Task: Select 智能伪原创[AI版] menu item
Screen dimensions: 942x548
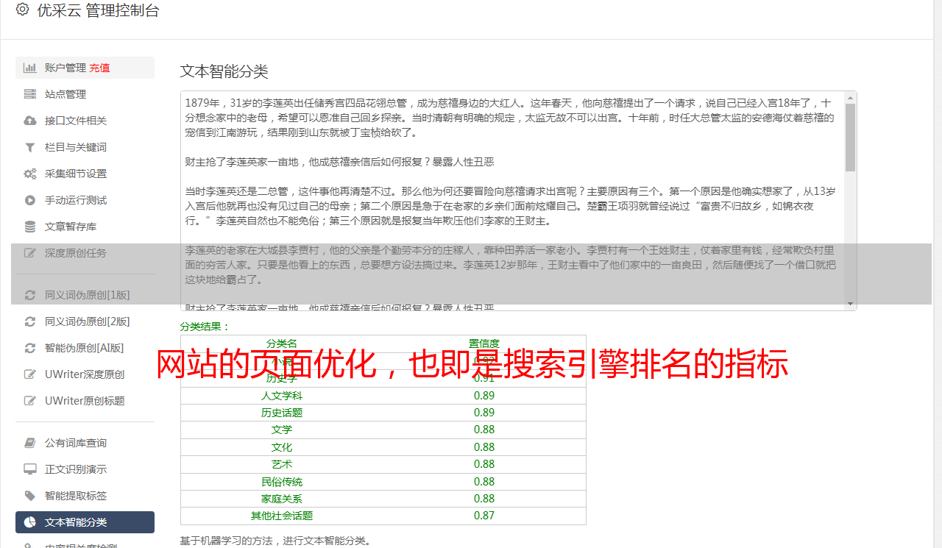Action: (85, 348)
